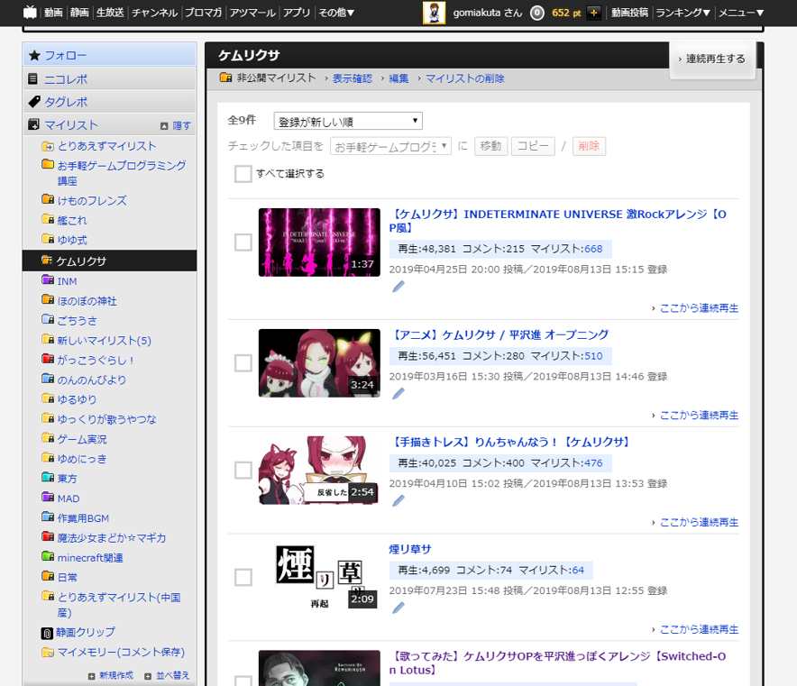Open the 登録が新しい順 sort dropdown
This screenshot has width=797, height=686.
click(x=348, y=121)
